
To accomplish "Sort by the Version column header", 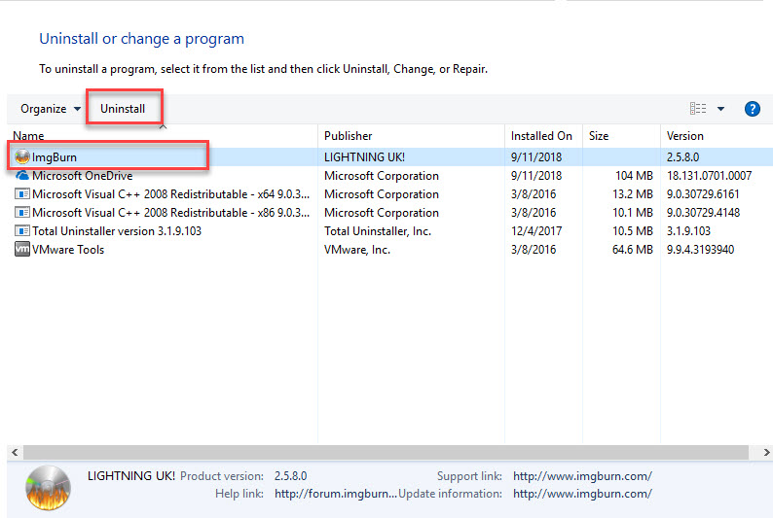I will click(684, 136).
